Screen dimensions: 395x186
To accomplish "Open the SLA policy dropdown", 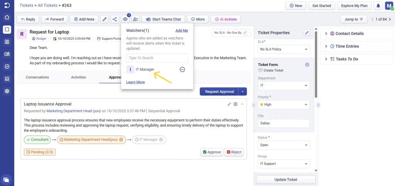I will coord(284,49).
